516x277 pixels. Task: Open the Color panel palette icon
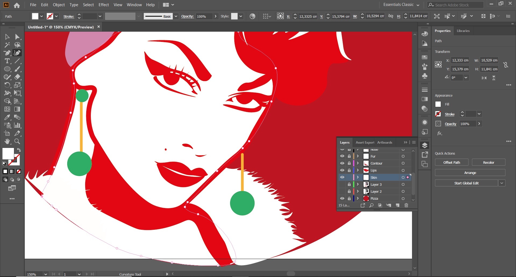(425, 34)
